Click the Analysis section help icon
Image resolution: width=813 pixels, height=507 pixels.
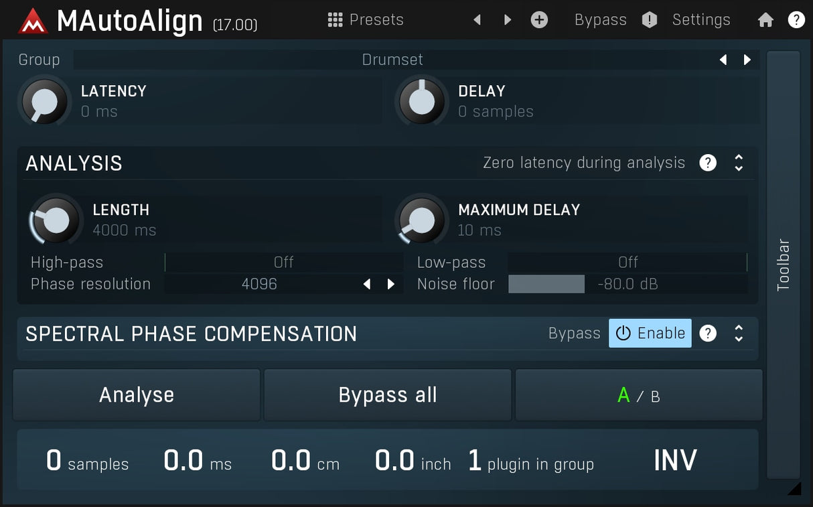708,163
